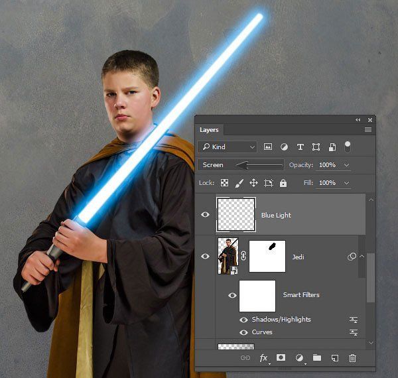The height and width of the screenshot is (378, 398).
Task: Prevent auto-nesting artboard lock icon
Action: point(269,183)
